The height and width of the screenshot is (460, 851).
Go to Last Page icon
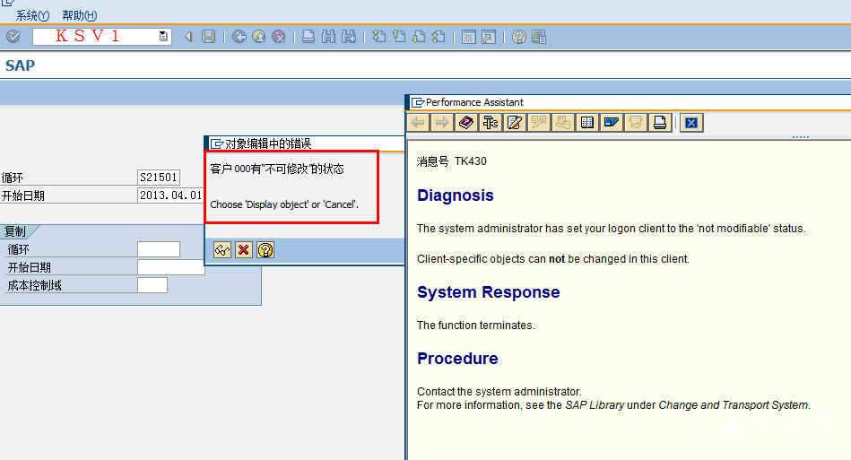(x=439, y=37)
